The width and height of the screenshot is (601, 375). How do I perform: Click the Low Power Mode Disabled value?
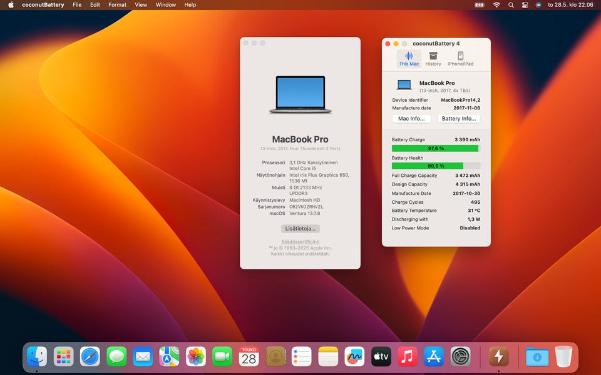tap(470, 227)
